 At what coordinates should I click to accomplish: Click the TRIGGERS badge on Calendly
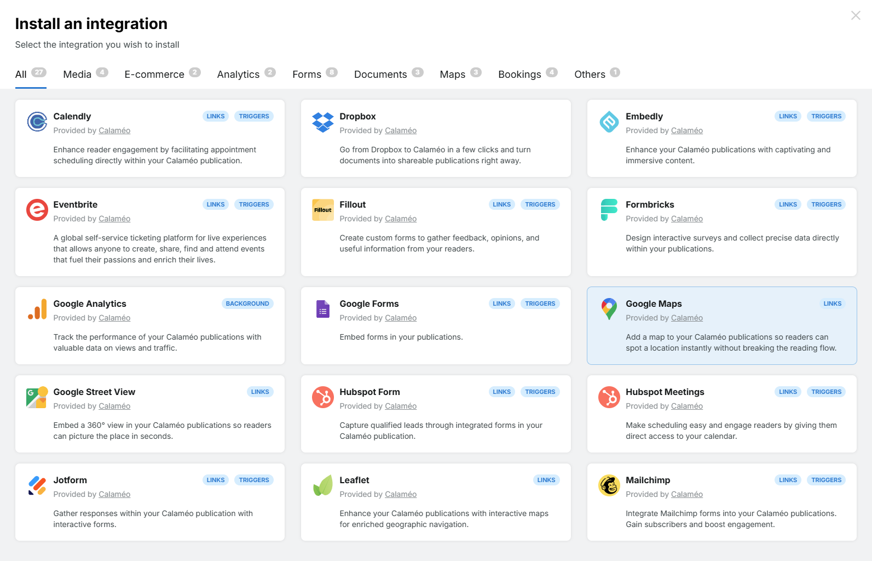click(254, 116)
